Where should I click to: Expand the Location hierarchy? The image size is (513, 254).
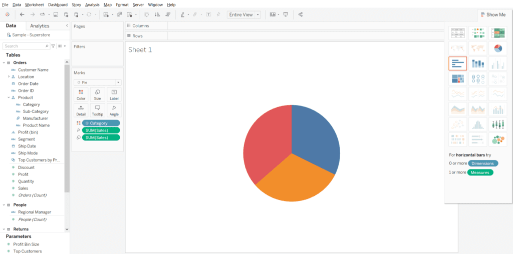pyautogui.click(x=9, y=76)
